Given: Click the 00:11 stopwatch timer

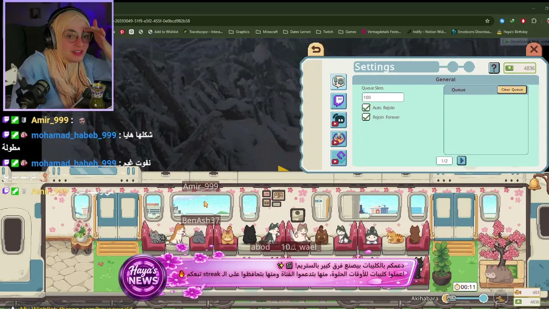Looking at the screenshot, I should pyautogui.click(x=465, y=287).
